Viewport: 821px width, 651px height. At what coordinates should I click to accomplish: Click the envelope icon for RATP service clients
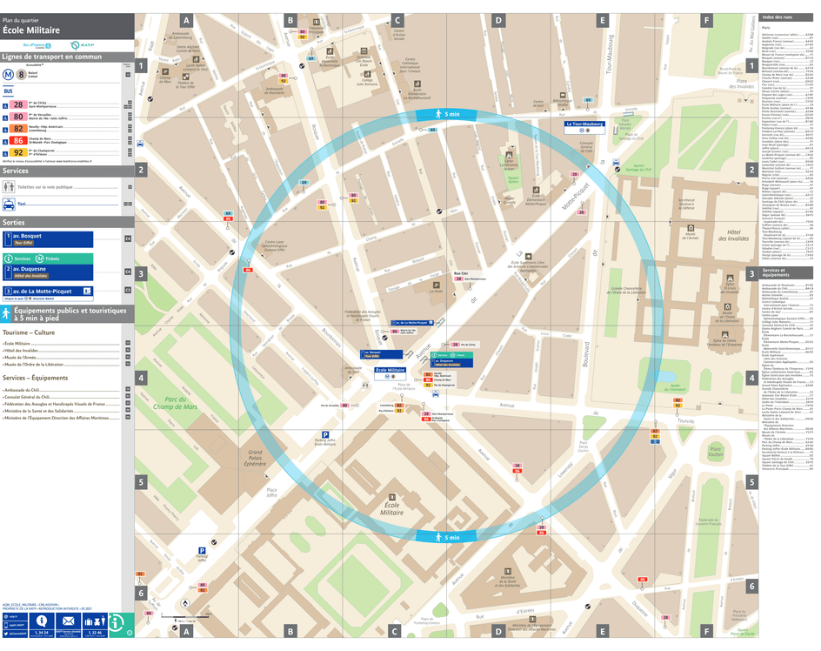pos(69,621)
